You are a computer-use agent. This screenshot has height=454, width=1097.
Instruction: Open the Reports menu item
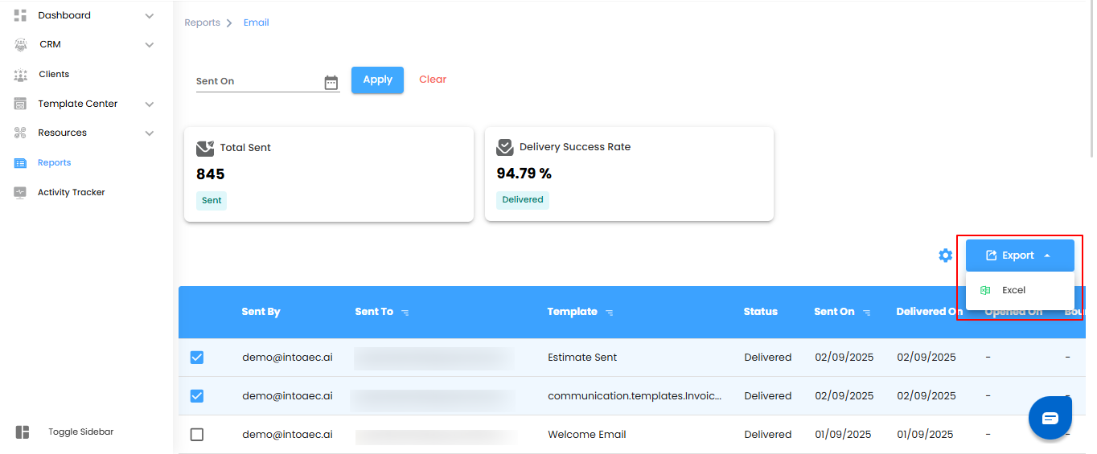click(55, 163)
